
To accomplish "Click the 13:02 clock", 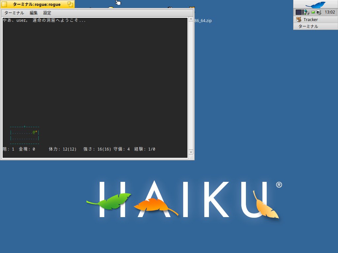I will pyautogui.click(x=330, y=12).
